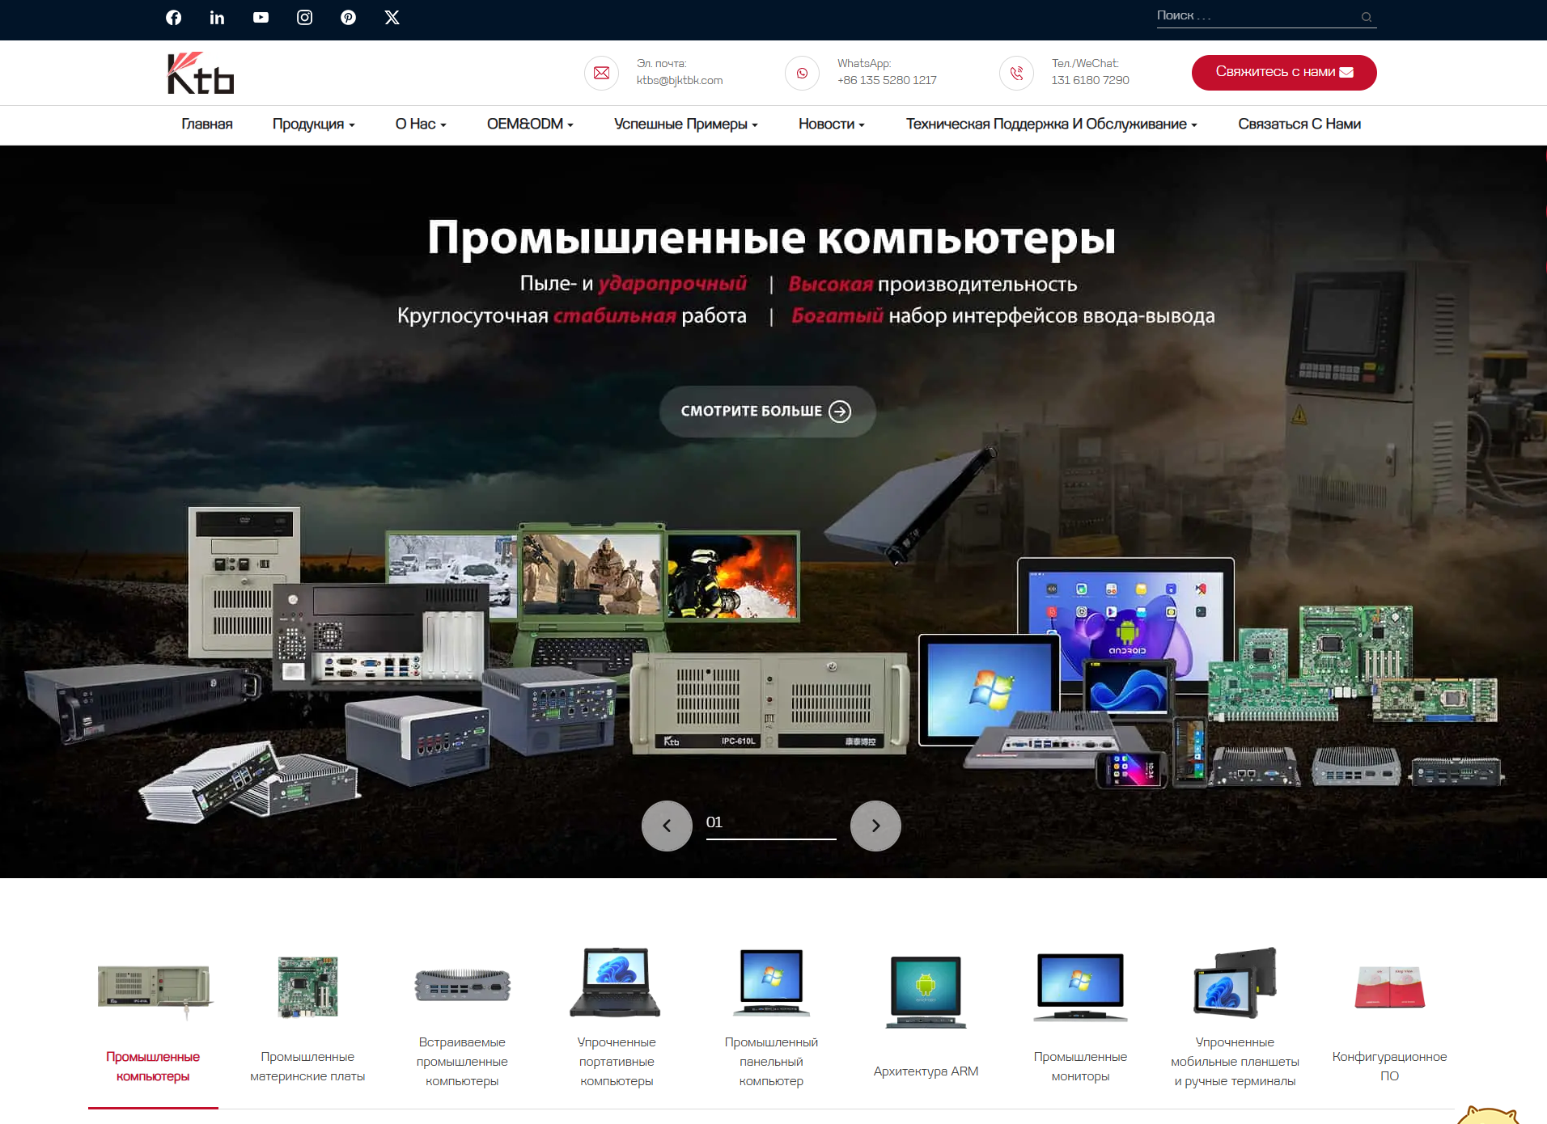Open the YouTube social icon
The width and height of the screenshot is (1547, 1124).
[x=261, y=18]
